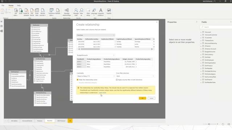This screenshot has height=130, width=232.
Task: Open the DimDate first table dropdown
Action: pyautogui.click(x=96, y=35)
